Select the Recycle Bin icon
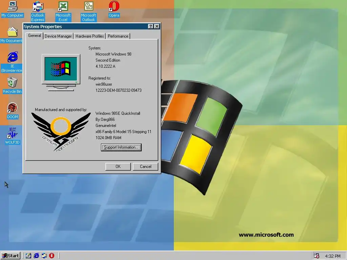This screenshot has width=347, height=260. (12, 85)
